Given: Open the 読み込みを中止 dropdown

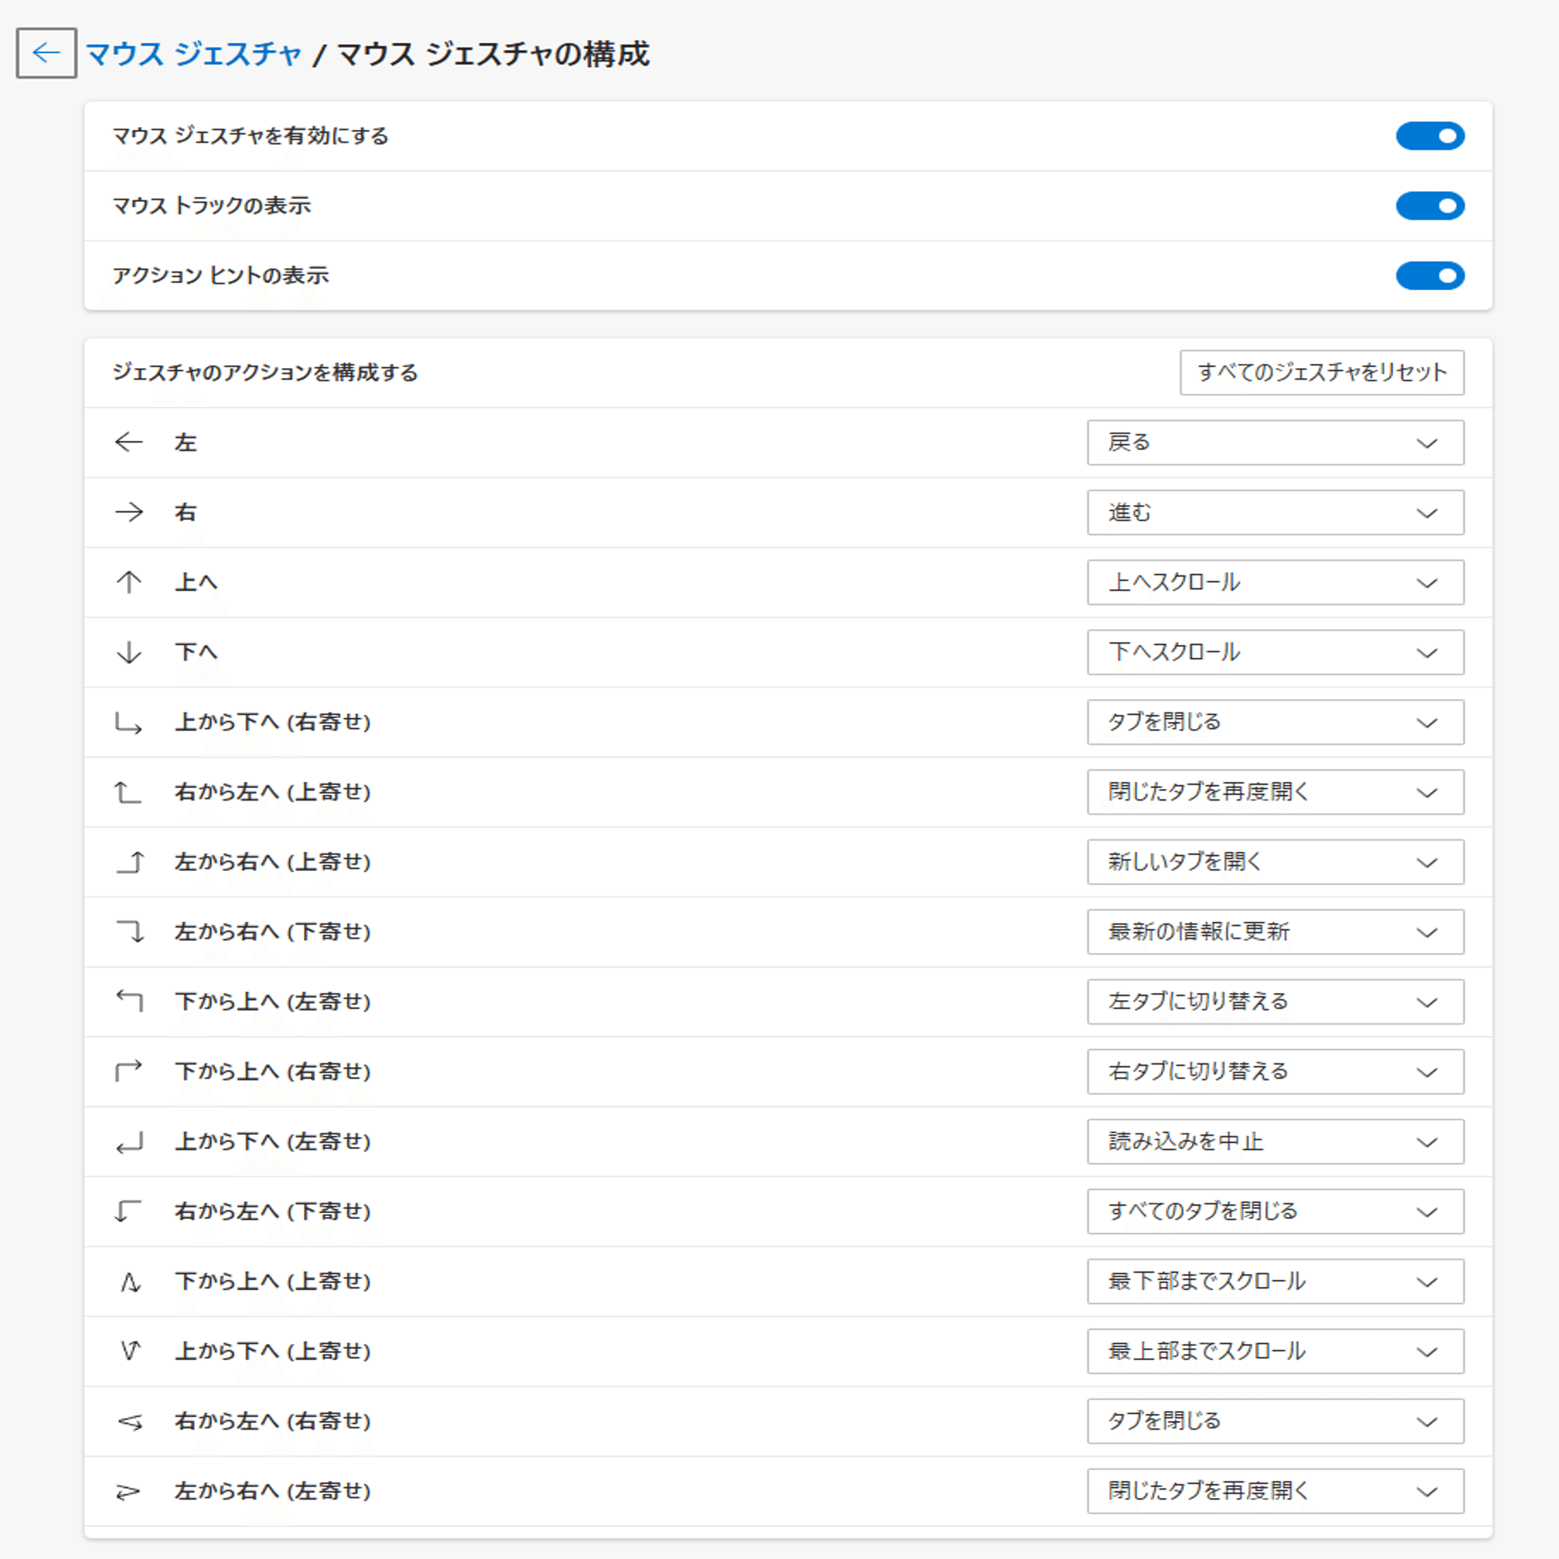Looking at the screenshot, I should [1274, 1142].
